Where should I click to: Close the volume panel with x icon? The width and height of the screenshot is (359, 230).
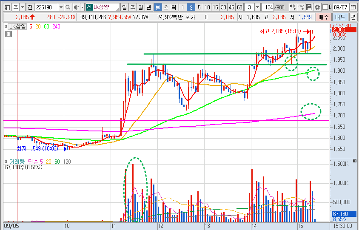coord(355,161)
